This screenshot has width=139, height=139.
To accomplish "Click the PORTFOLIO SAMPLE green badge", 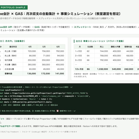I will [14, 8].
